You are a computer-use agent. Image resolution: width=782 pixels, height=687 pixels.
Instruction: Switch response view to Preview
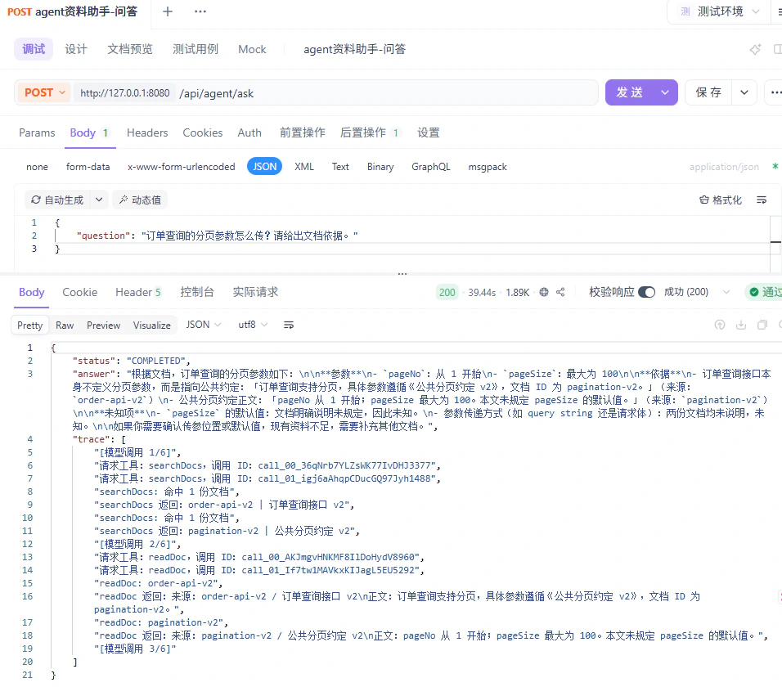(103, 325)
